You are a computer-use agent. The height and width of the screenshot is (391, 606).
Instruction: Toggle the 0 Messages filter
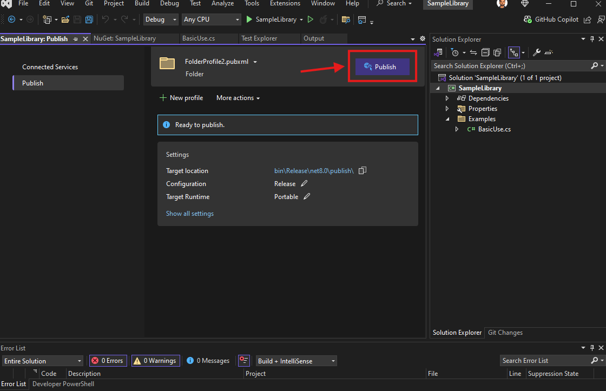[x=208, y=361]
